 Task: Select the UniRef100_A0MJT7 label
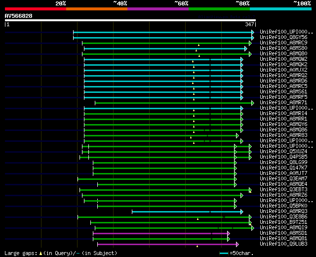click(x=283, y=173)
